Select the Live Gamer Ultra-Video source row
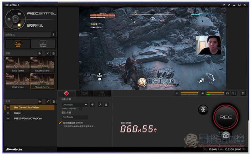 tap(29, 107)
